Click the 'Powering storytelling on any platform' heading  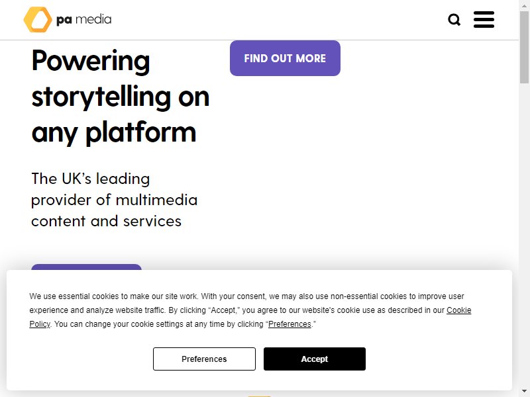(x=121, y=97)
